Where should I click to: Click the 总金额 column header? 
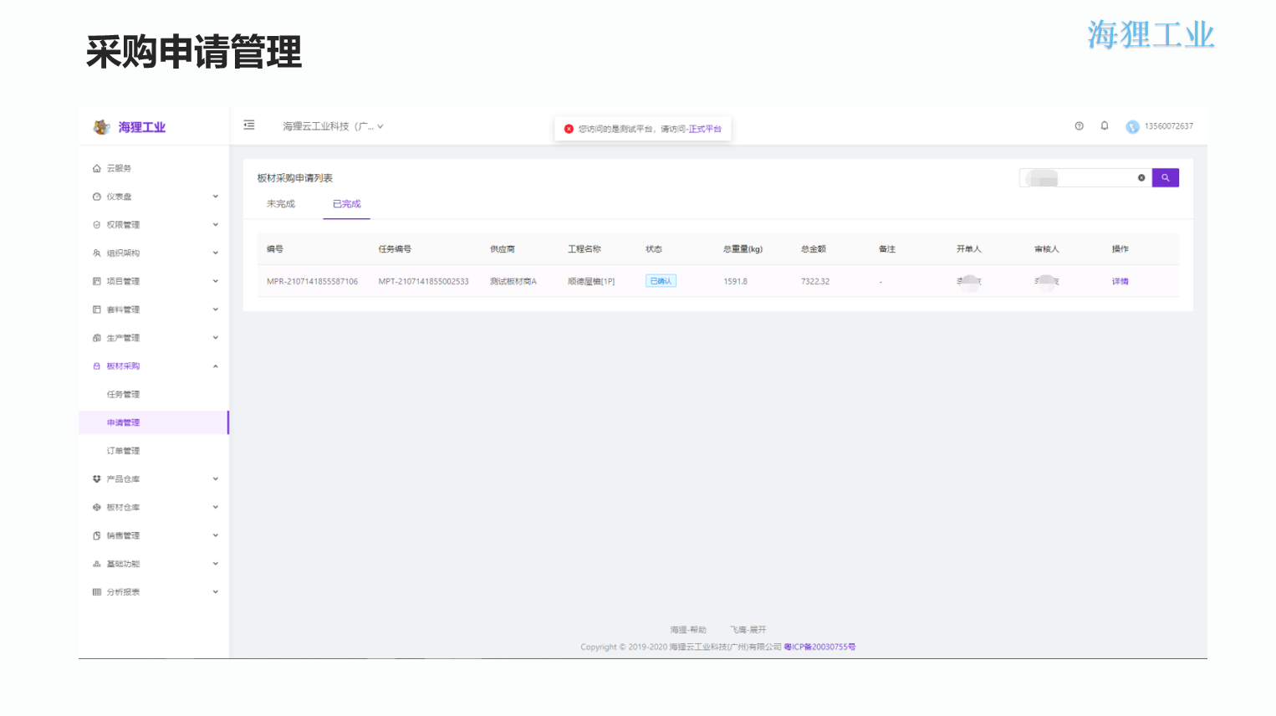tap(814, 249)
